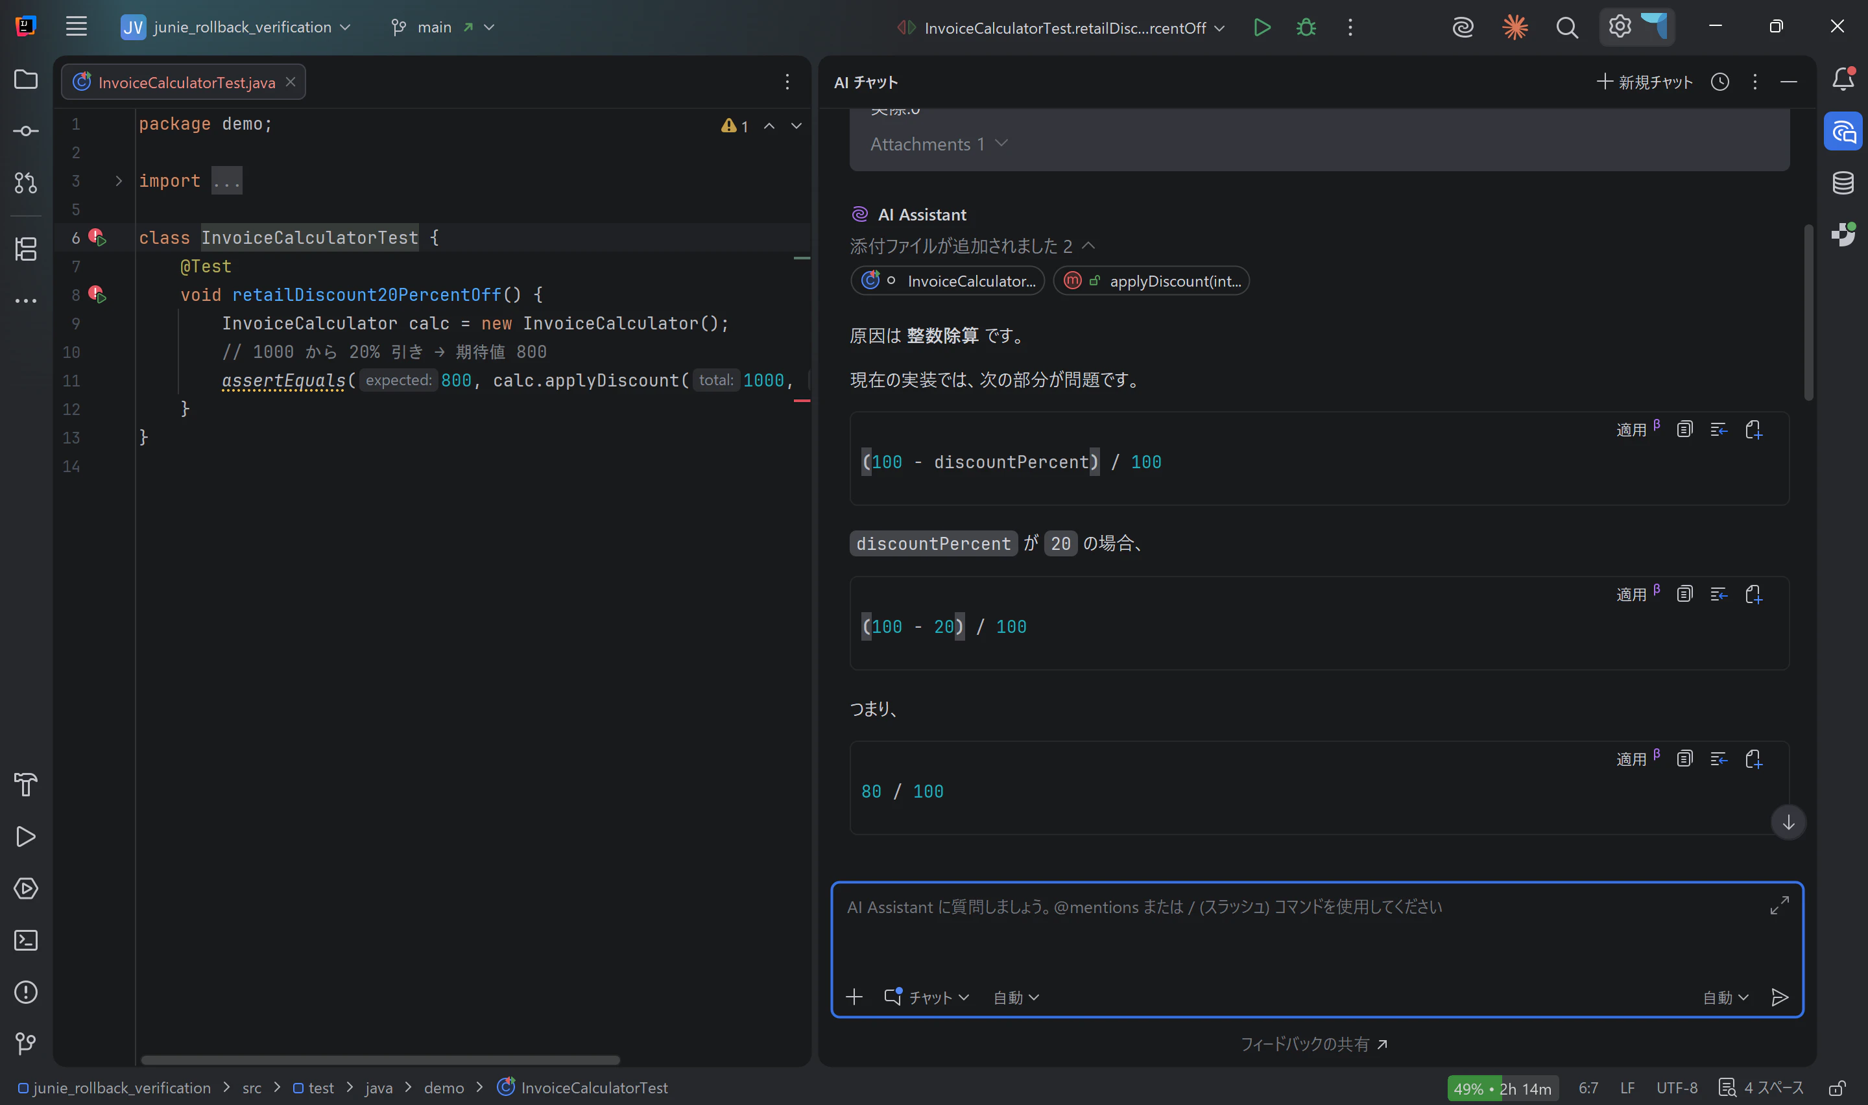The width and height of the screenshot is (1868, 1105).
Task: Open the Git tool window icon
Action: pos(26,1043)
